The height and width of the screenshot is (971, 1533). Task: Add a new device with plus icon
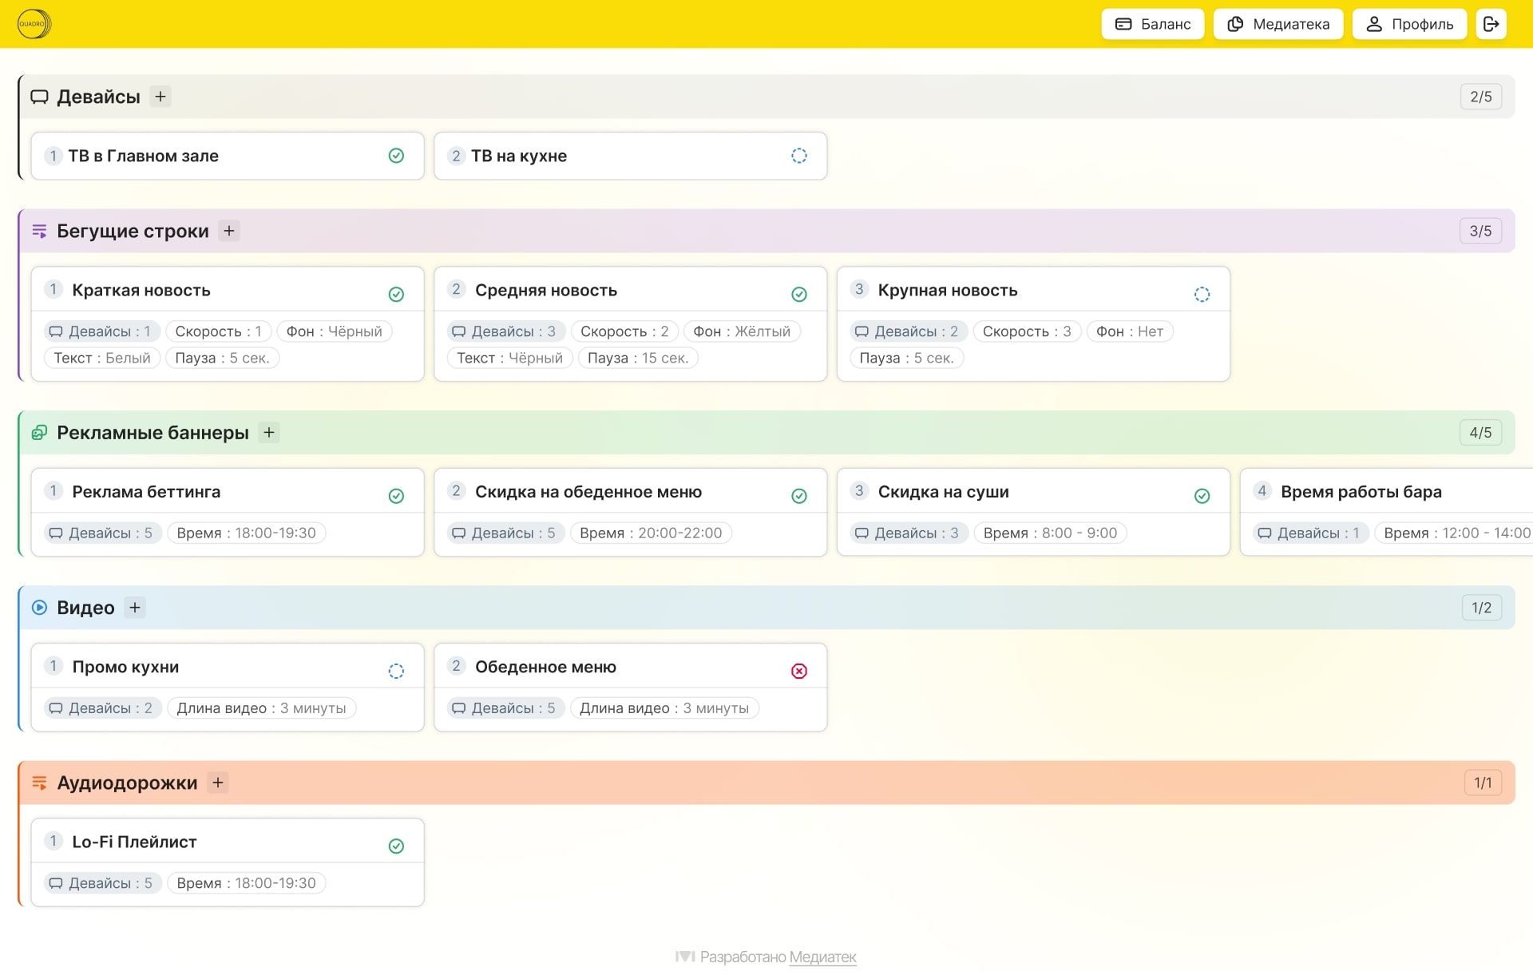160,97
